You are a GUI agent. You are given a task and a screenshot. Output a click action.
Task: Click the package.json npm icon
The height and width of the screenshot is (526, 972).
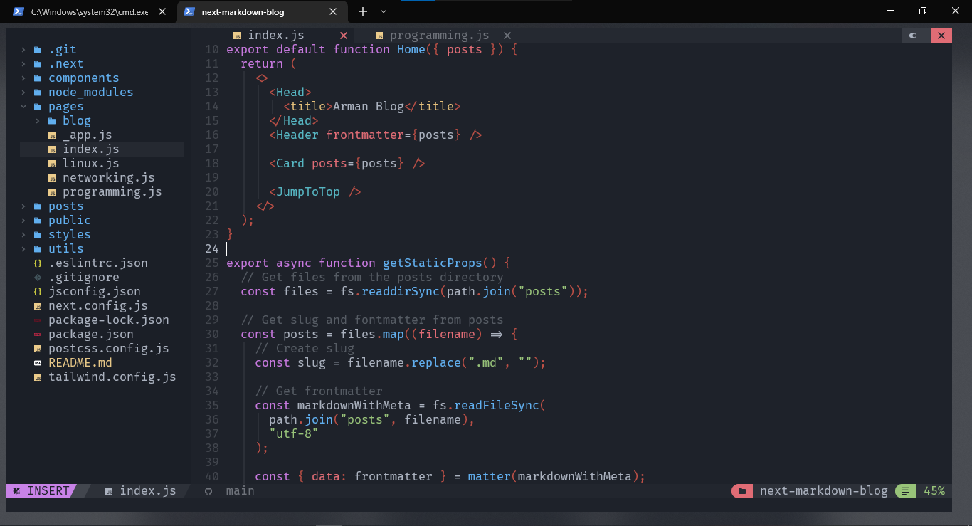coord(37,335)
